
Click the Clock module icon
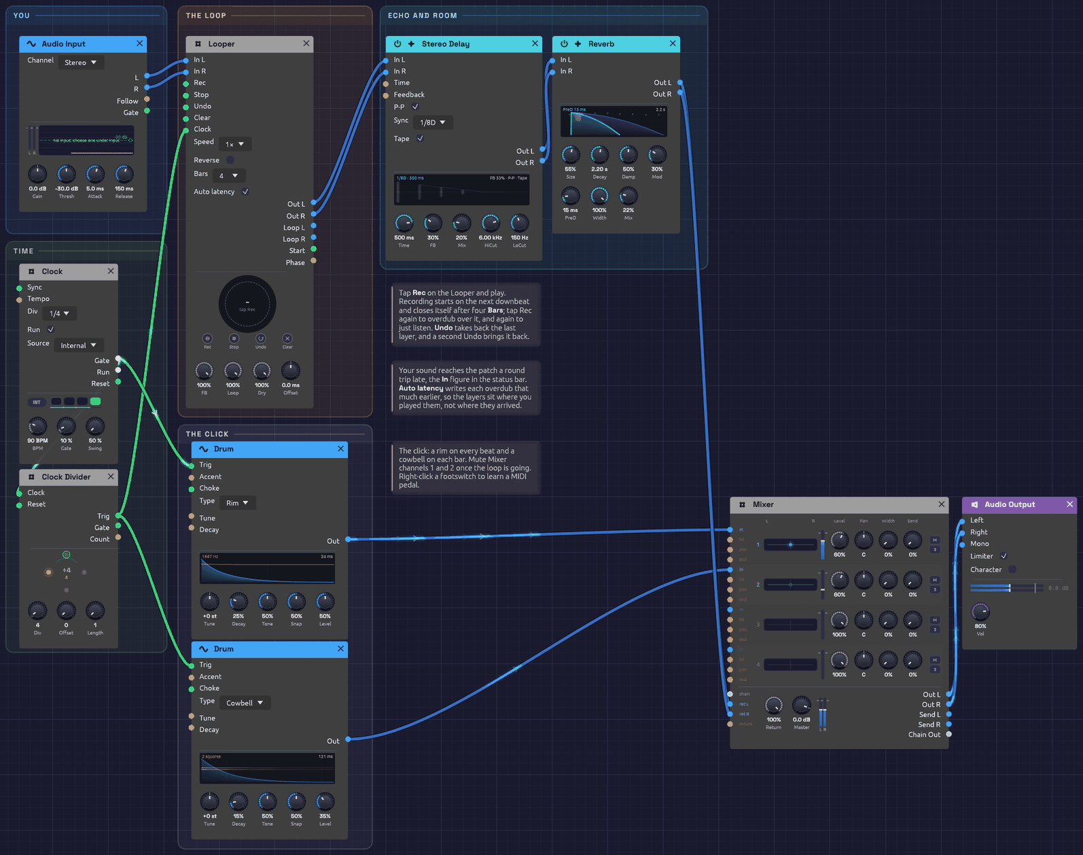tap(31, 271)
